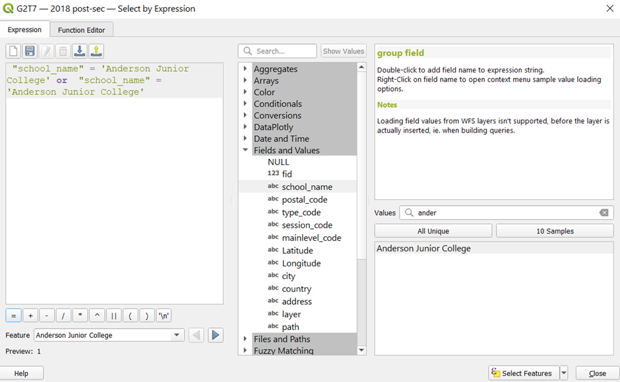Viewport: 620px width, 382px height.
Task: Insert the new line '\n' operator
Action: [164, 316]
